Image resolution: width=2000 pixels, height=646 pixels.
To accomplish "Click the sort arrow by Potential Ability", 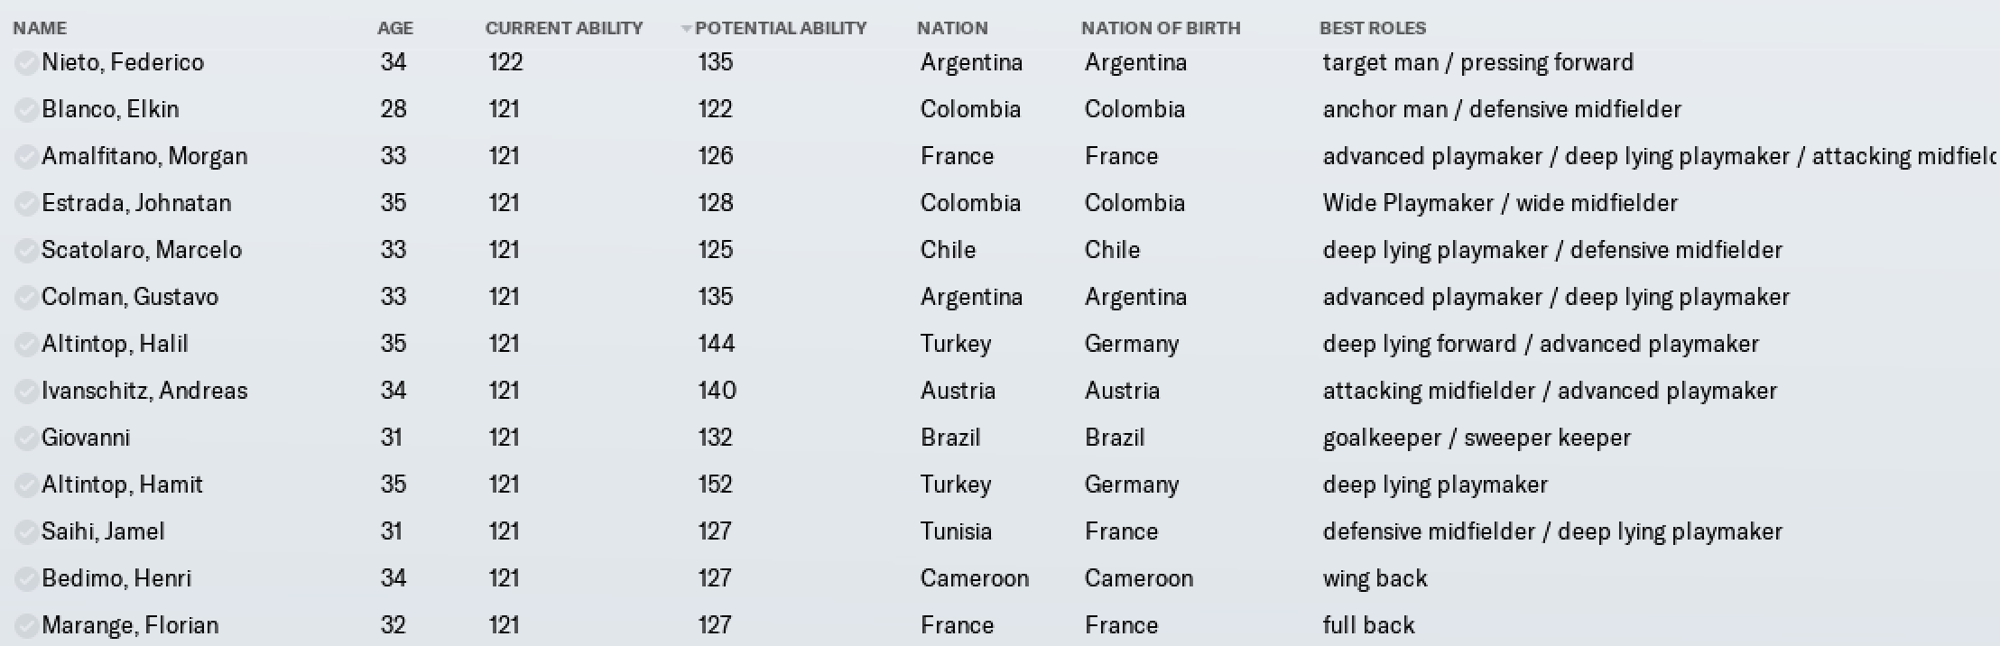I will click(686, 29).
